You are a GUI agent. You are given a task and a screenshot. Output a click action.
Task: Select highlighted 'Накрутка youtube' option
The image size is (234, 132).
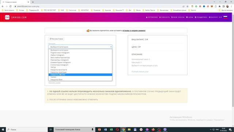point(80,75)
